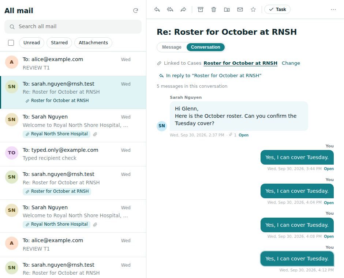Toggle the Starred filter chip
This screenshot has height=278, width=344.
pyautogui.click(x=59, y=43)
